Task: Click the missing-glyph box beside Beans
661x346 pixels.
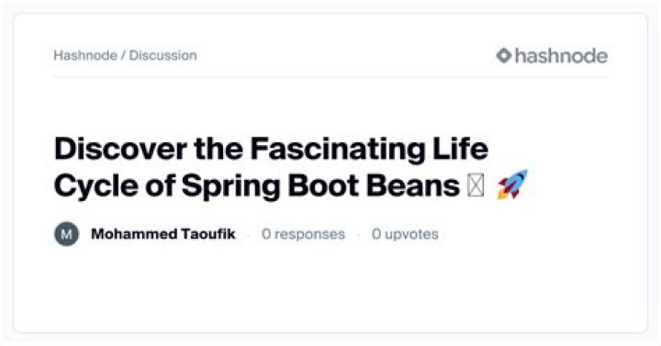Action: click(476, 186)
